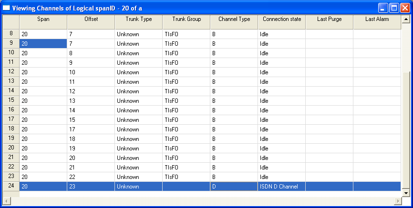Maximize the Viewing Channels window
This screenshot has width=413, height=208.
(394, 8)
